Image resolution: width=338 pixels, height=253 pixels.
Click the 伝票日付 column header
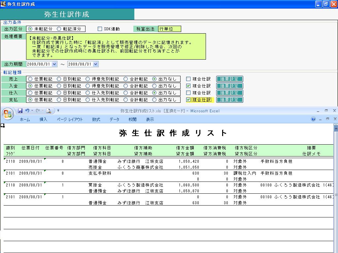(x=30, y=148)
